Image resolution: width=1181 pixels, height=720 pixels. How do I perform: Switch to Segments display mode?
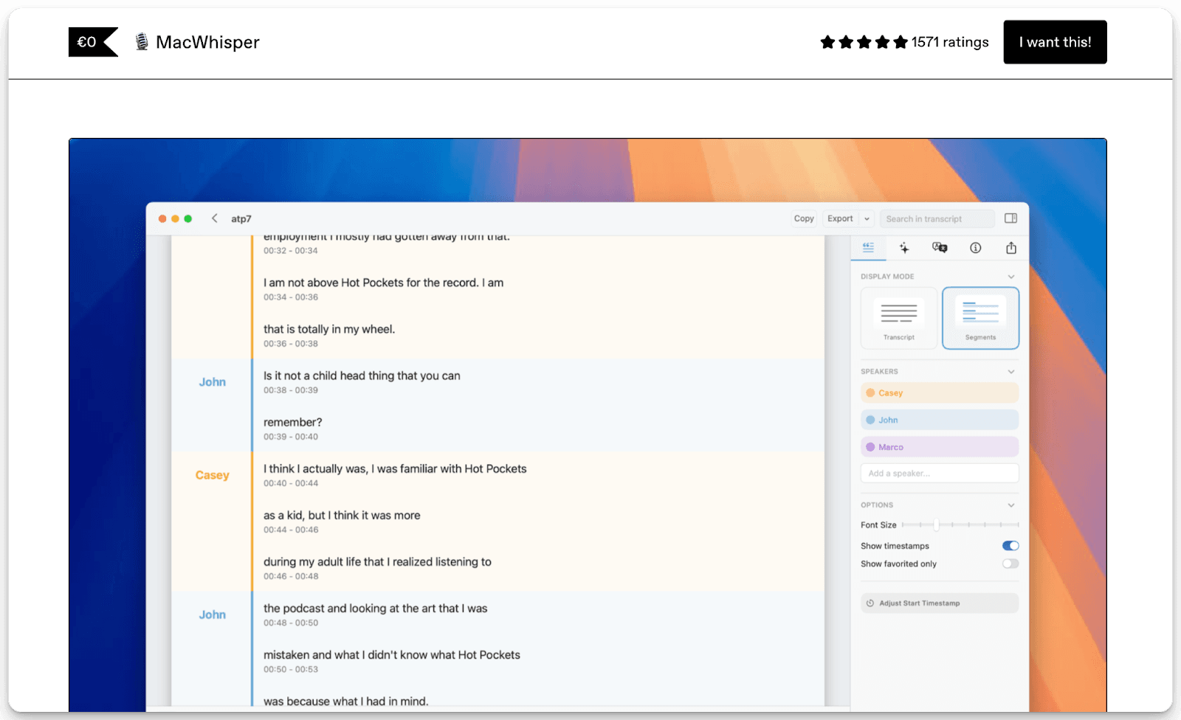point(980,318)
